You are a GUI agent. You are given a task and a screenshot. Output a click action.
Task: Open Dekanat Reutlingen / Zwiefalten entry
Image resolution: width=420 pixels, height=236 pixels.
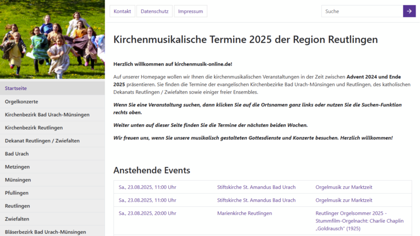coord(52,141)
